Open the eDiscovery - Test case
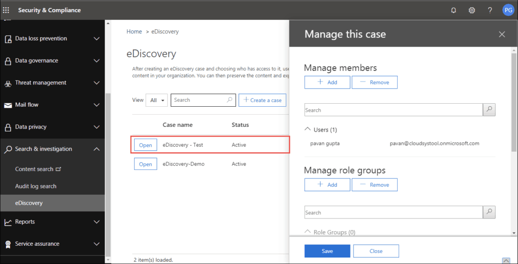Screen dimensions: 518x264 click(x=145, y=145)
